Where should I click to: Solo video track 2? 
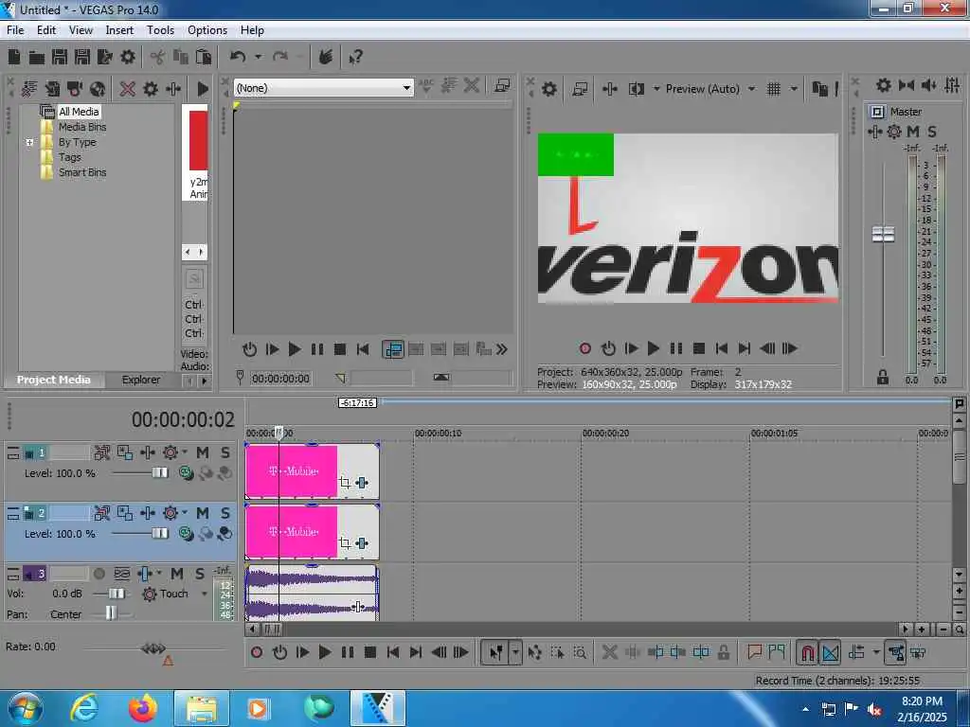225,513
